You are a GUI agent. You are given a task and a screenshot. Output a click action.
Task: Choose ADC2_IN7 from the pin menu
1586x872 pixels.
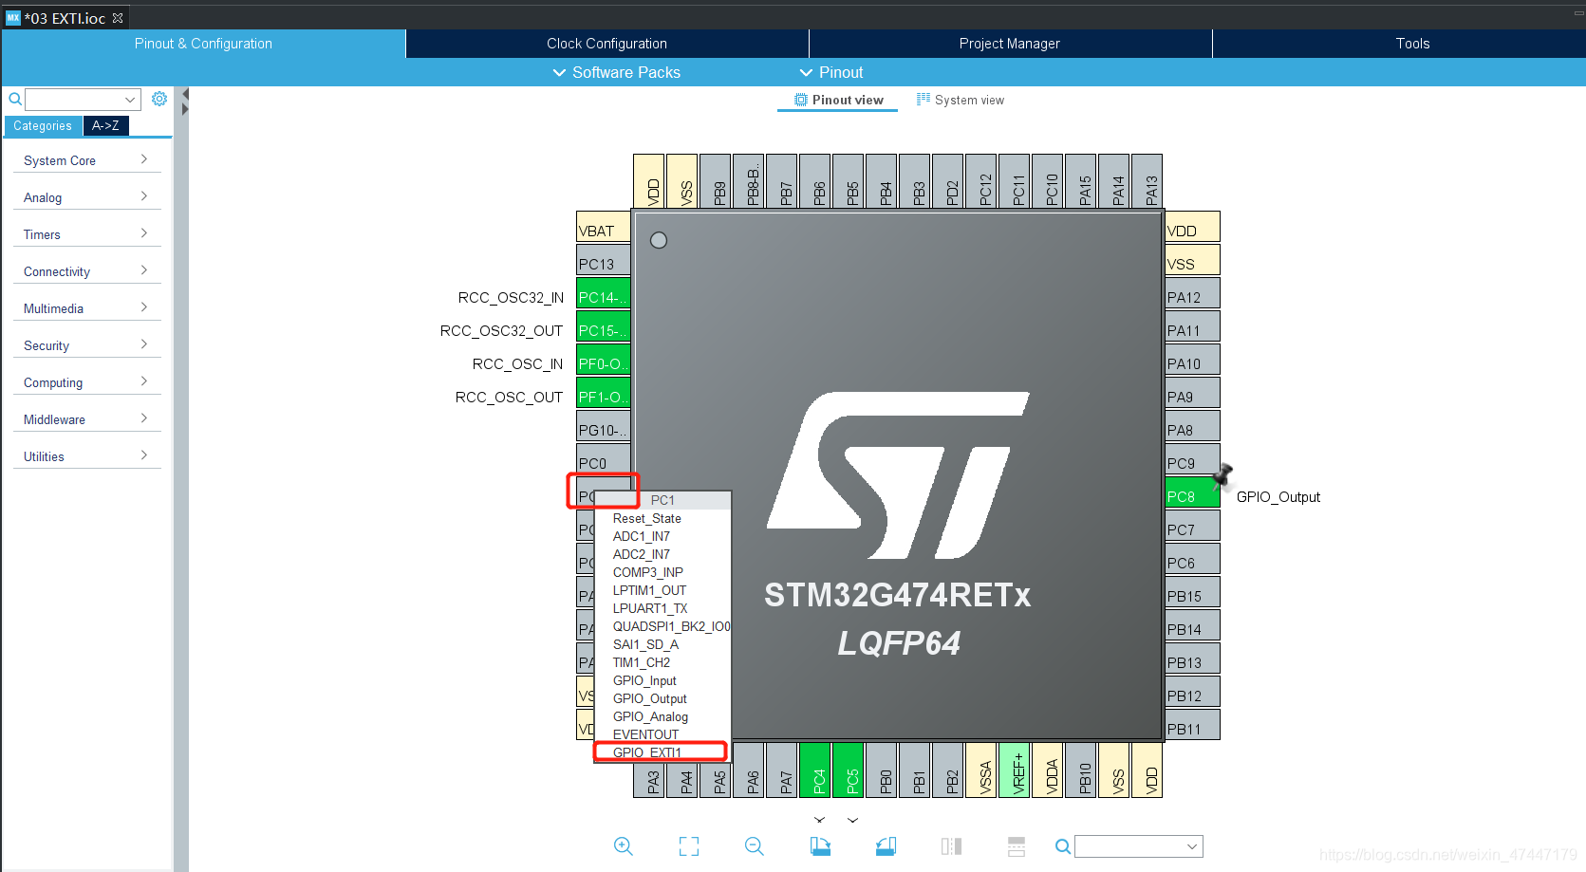[x=662, y=554]
